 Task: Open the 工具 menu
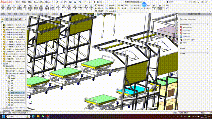point(41,2)
